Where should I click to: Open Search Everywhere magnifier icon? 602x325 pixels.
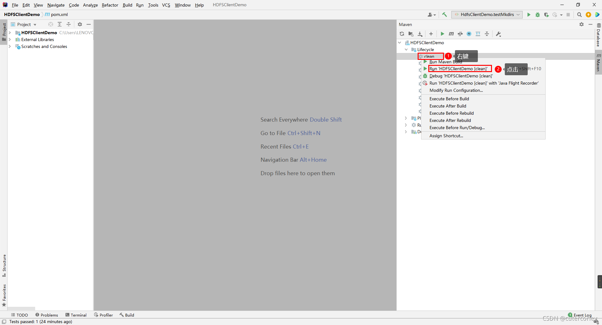point(579,14)
